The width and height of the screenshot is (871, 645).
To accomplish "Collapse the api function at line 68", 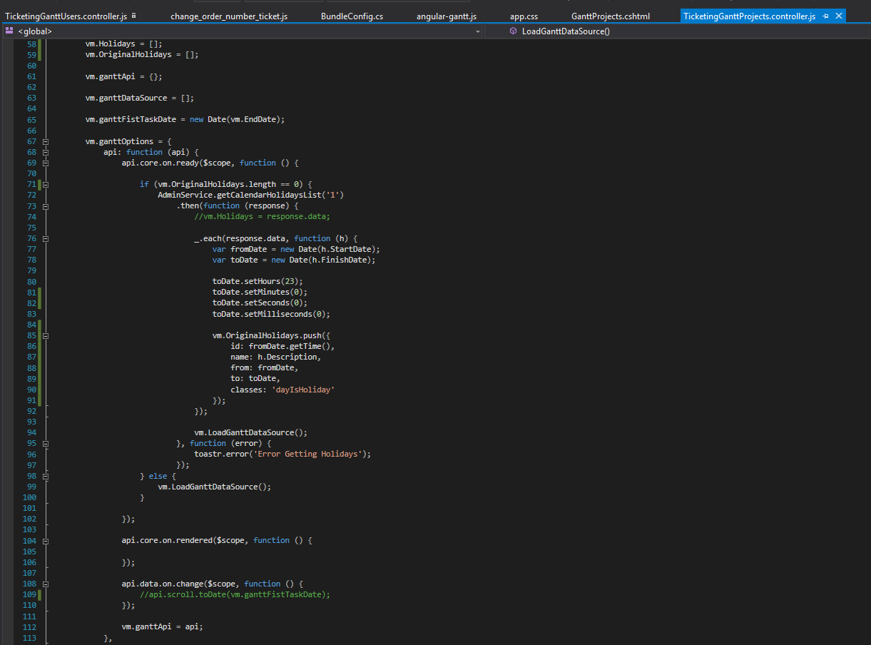I will (x=44, y=151).
